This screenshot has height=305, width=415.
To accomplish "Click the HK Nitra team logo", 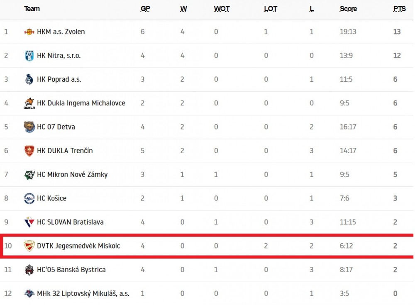I will coord(29,56).
